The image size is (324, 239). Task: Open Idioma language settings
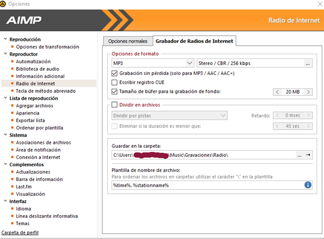point(23,209)
